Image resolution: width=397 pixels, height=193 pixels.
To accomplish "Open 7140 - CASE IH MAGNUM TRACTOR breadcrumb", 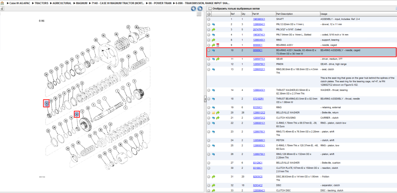I will pyautogui.click(x=118, y=3).
